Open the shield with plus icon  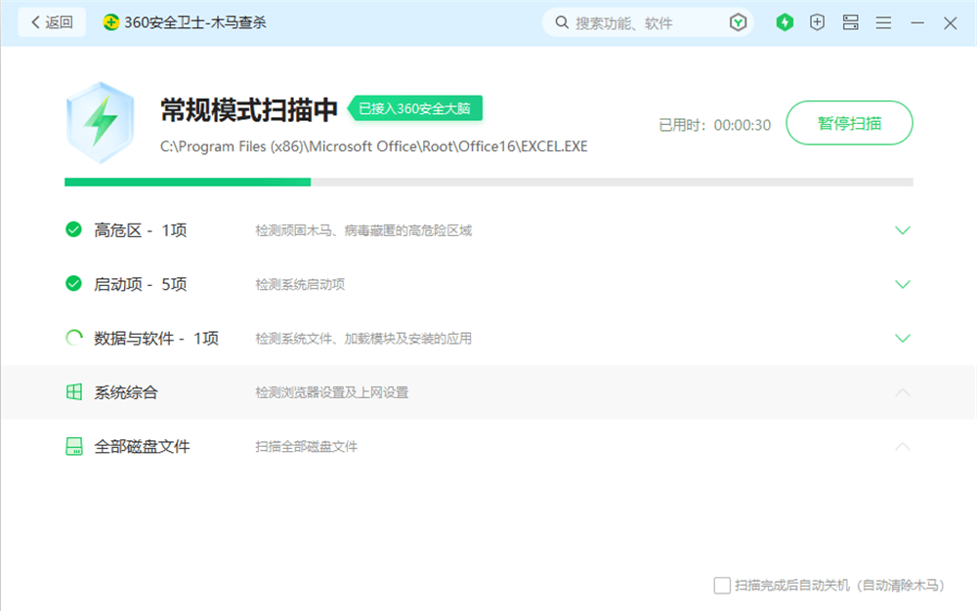[818, 22]
